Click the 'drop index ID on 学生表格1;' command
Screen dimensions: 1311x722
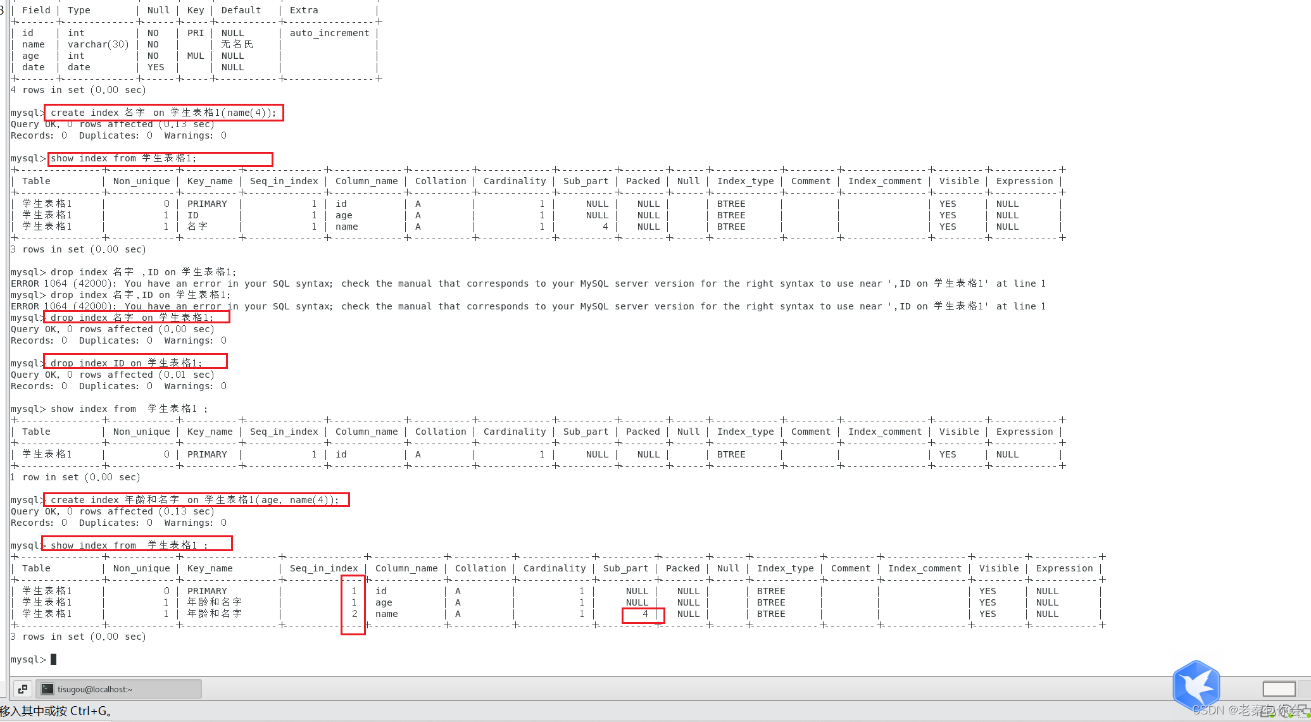[126, 363]
